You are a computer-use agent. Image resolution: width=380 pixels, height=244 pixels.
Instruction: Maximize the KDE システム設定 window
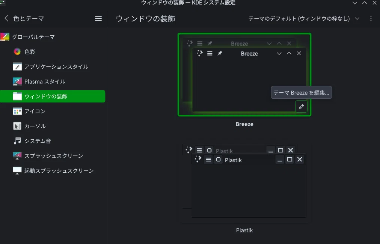pos(365,3)
